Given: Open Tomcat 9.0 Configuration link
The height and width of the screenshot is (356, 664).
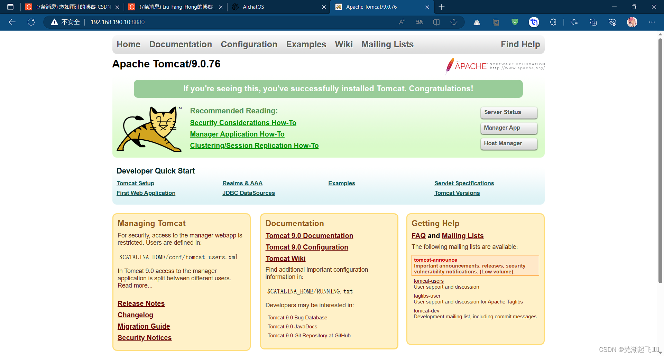Looking at the screenshot, I should click(x=307, y=247).
